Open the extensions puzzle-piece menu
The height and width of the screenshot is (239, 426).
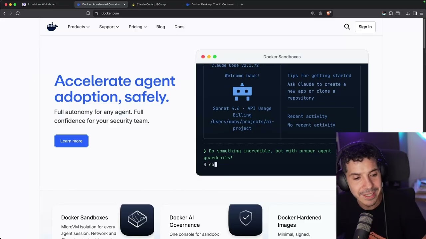click(x=391, y=13)
